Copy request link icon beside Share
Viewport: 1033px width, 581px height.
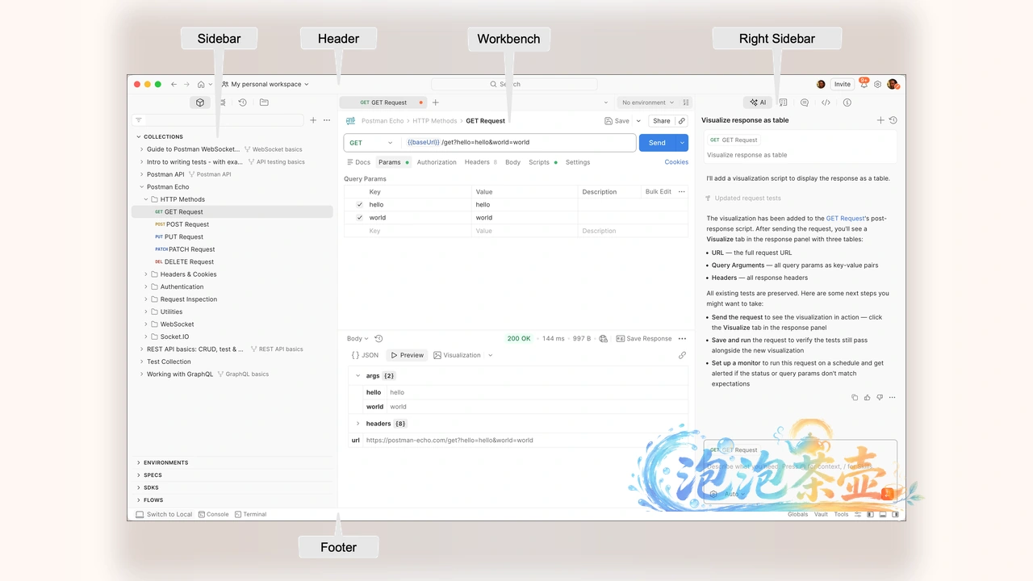[682, 121]
